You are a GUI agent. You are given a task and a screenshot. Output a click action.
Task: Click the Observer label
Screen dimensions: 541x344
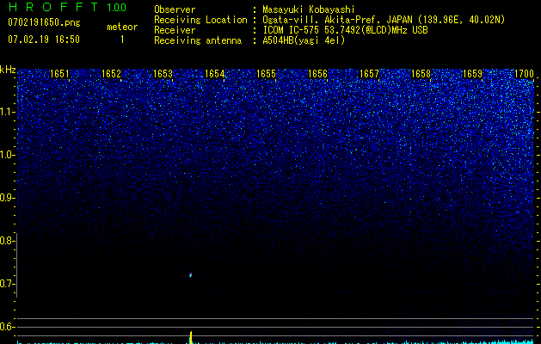175,9
